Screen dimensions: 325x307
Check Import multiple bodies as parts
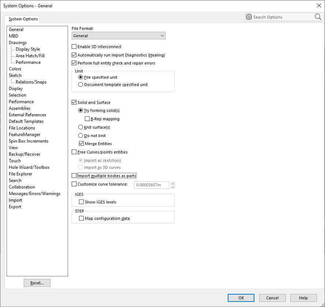pos(74,175)
